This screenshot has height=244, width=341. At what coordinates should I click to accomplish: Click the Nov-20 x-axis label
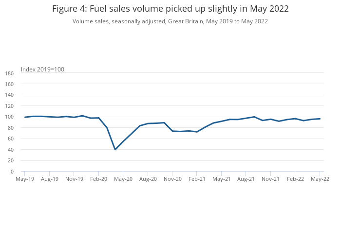pyautogui.click(x=172, y=179)
